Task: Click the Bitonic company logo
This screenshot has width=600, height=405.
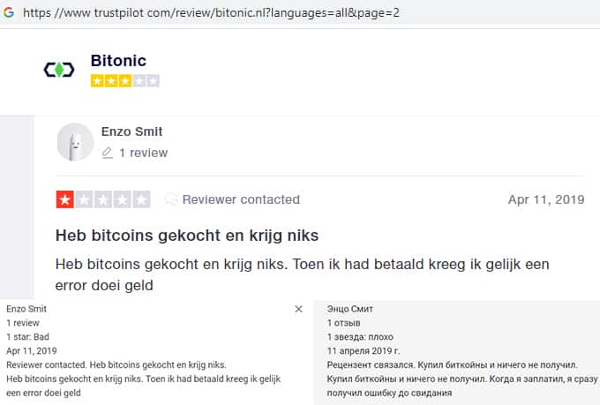Action: (x=59, y=70)
